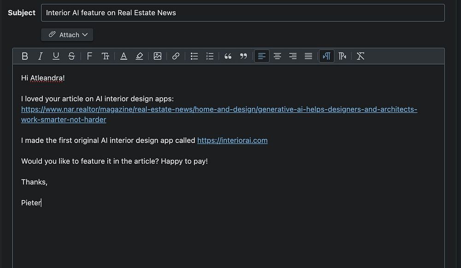Toggle italic formatting
Image resolution: width=461 pixels, height=268 pixels.
40,56
